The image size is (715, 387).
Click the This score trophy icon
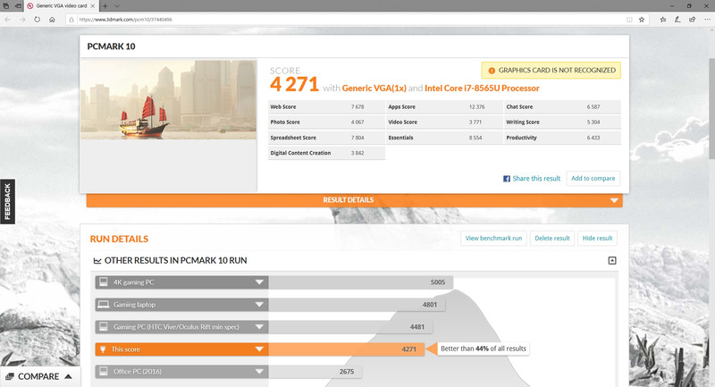point(103,349)
